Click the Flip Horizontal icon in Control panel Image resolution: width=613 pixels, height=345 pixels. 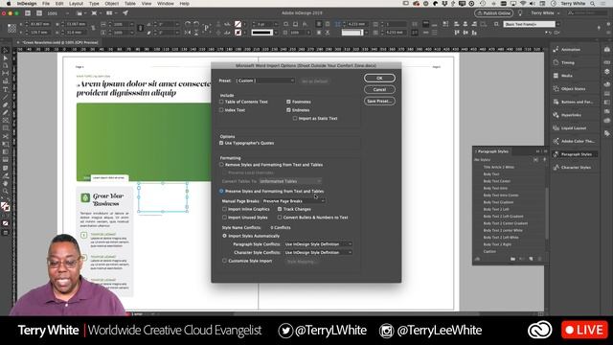(x=188, y=33)
